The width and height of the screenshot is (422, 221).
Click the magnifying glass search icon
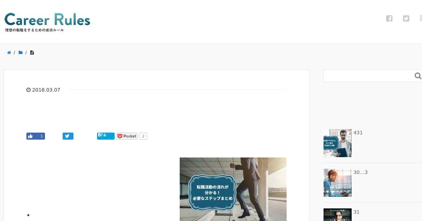pyautogui.click(x=418, y=76)
